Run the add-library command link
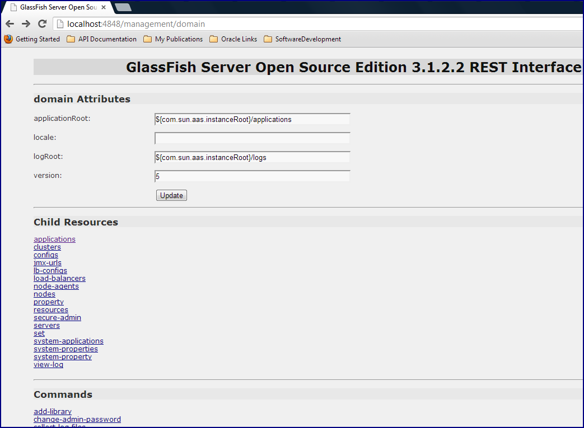 (53, 411)
